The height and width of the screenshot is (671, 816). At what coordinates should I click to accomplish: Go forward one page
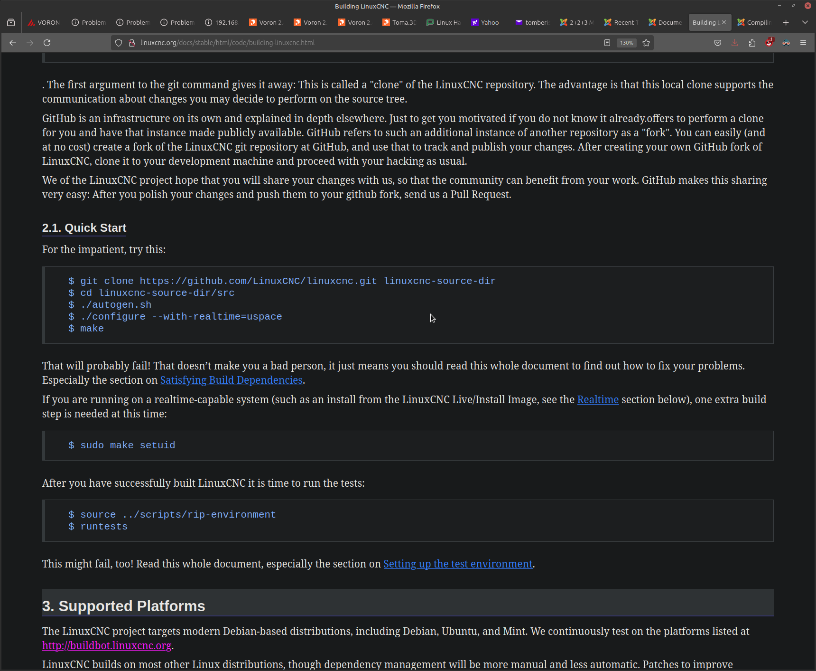(x=30, y=43)
